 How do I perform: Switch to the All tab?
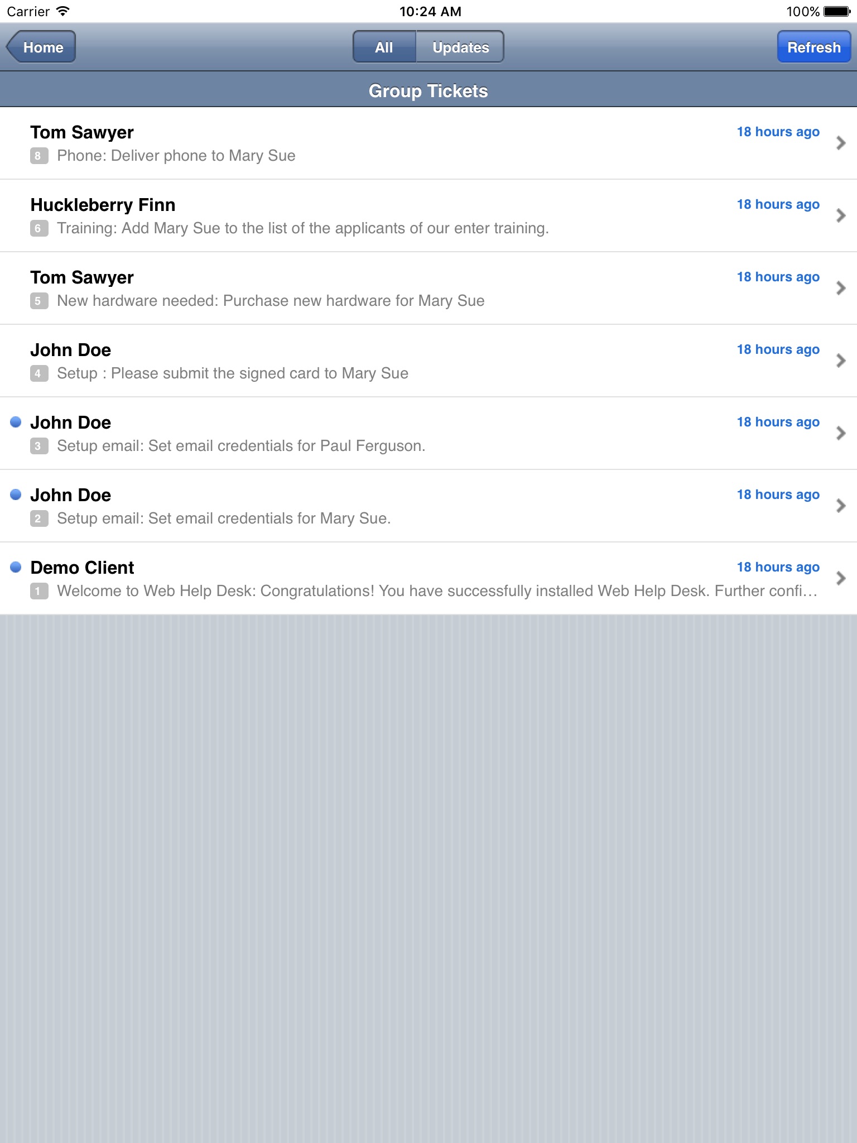pos(384,47)
